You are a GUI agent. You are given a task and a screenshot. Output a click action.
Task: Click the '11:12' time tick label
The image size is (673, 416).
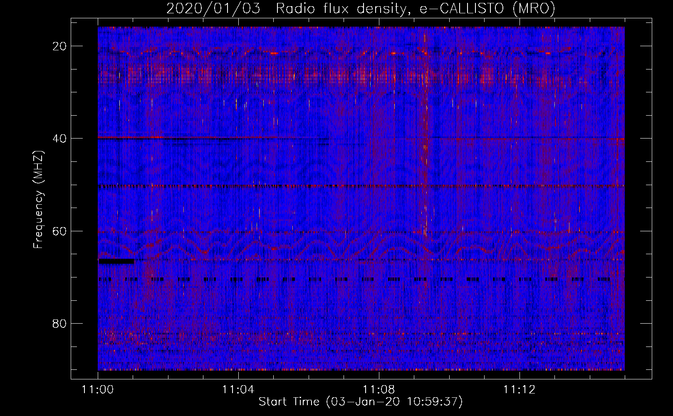point(519,389)
